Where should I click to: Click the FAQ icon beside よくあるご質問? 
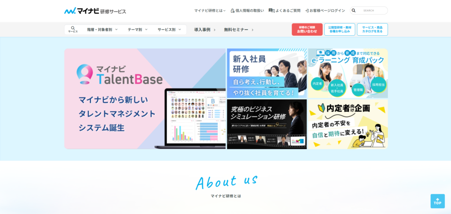(271, 10)
